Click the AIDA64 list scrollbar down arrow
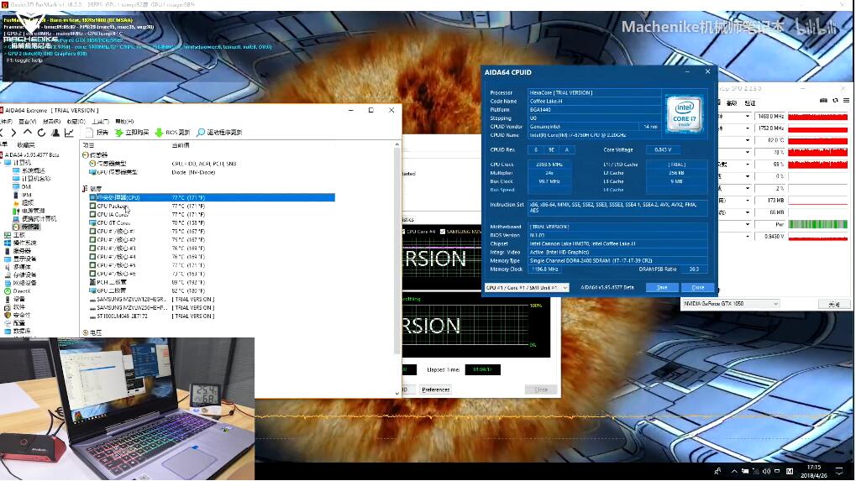 396,393
